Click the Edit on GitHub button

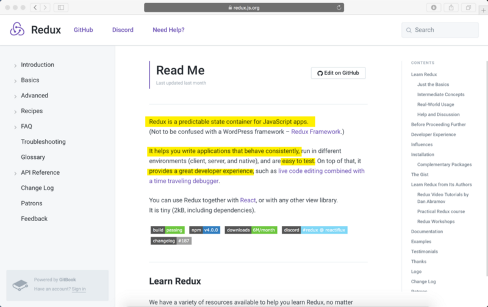click(x=339, y=73)
